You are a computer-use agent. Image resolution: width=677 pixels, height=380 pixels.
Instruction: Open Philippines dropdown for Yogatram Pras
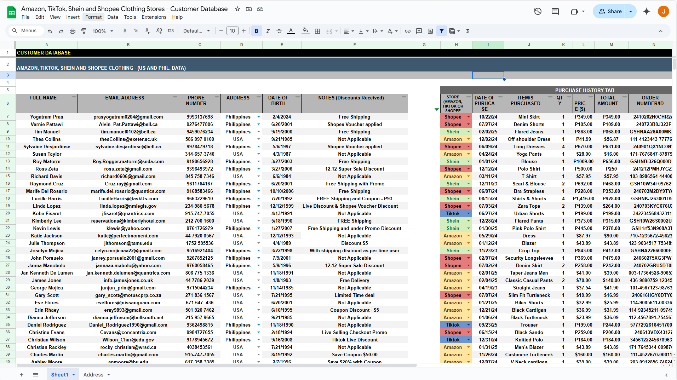click(259, 117)
